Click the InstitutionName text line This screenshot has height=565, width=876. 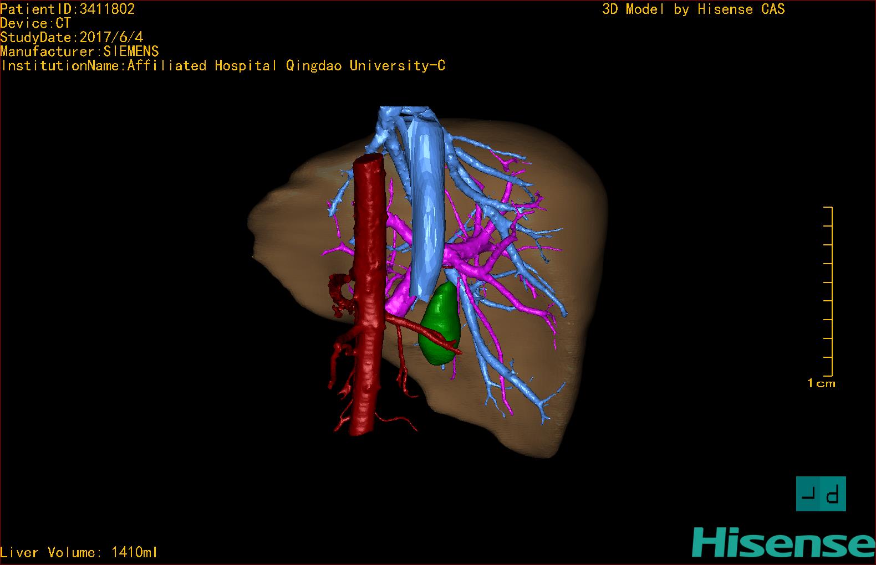coord(223,66)
